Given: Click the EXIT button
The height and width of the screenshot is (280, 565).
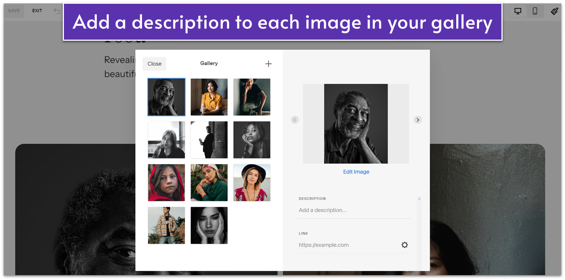Looking at the screenshot, I should coord(37,11).
